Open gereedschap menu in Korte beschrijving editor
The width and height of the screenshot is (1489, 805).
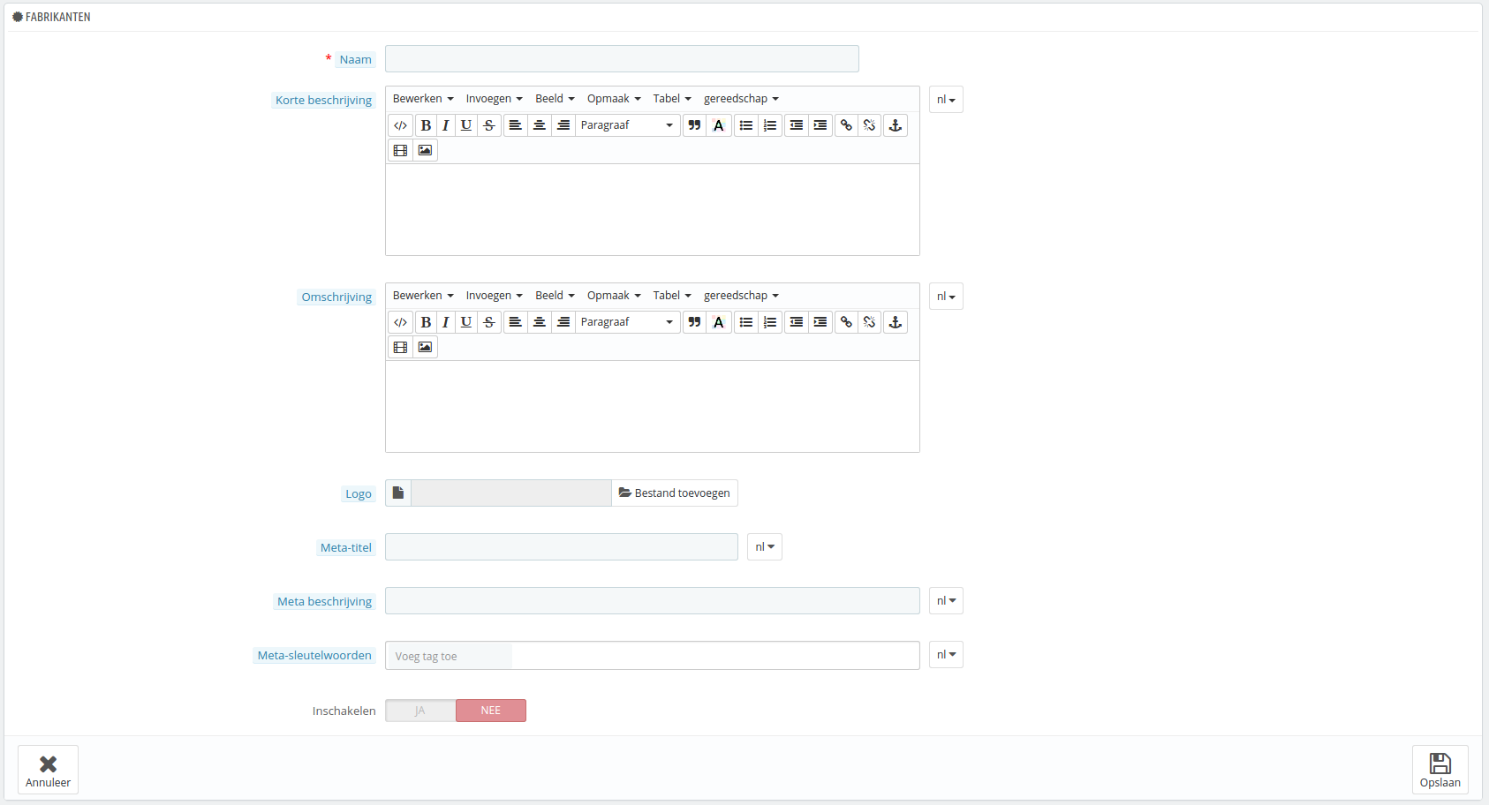[x=741, y=99]
